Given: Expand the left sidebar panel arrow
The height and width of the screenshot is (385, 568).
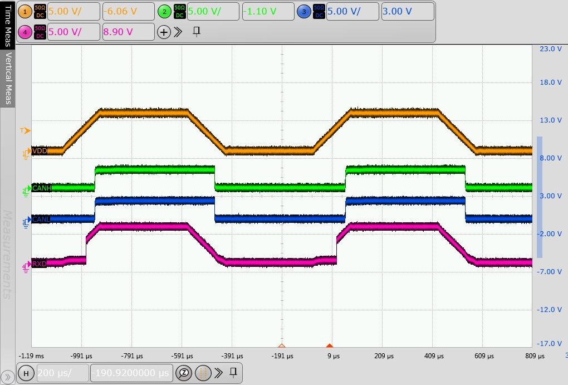Looking at the screenshot, I should (7, 377).
